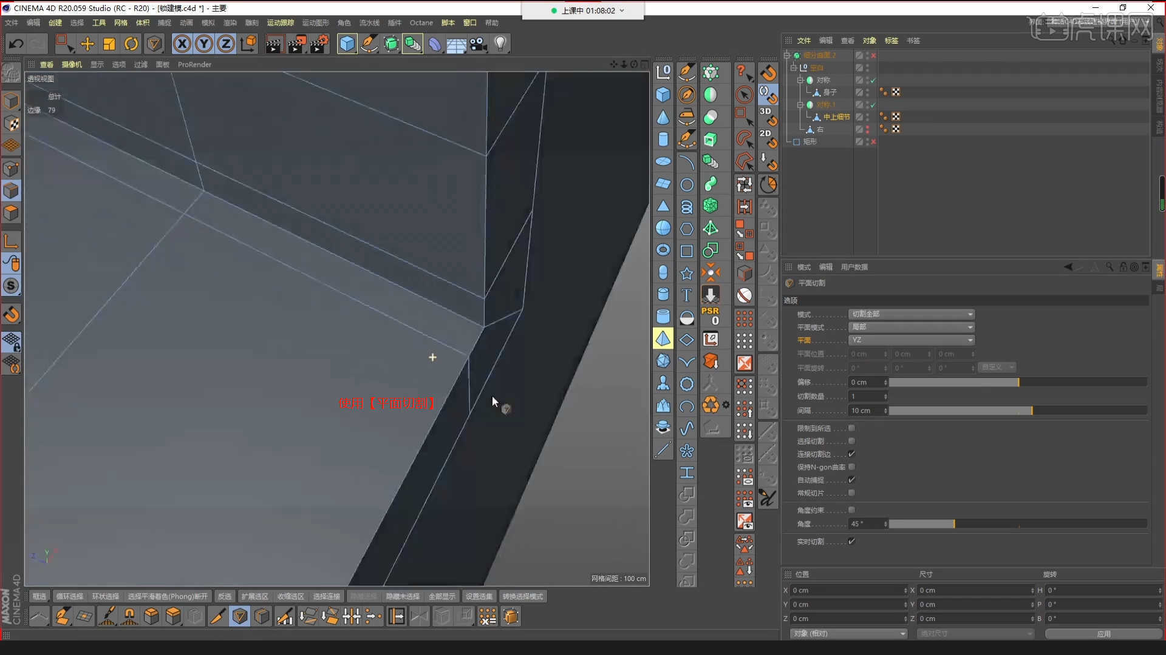Toggle the Z axis lock
This screenshot has width=1166, height=655.
(226, 44)
